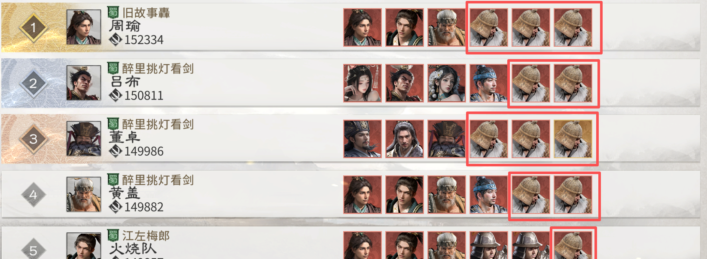The height and width of the screenshot is (259, 707).
Task: Select the white-haired elder portrait in rank 1 lineup
Action: point(447,27)
